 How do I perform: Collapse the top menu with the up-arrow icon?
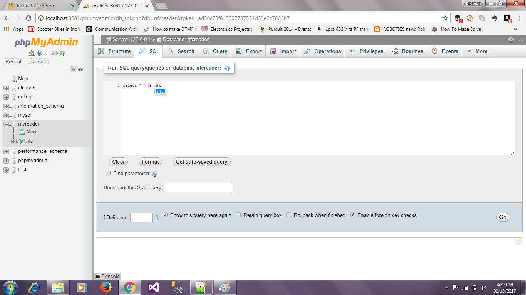pos(521,39)
